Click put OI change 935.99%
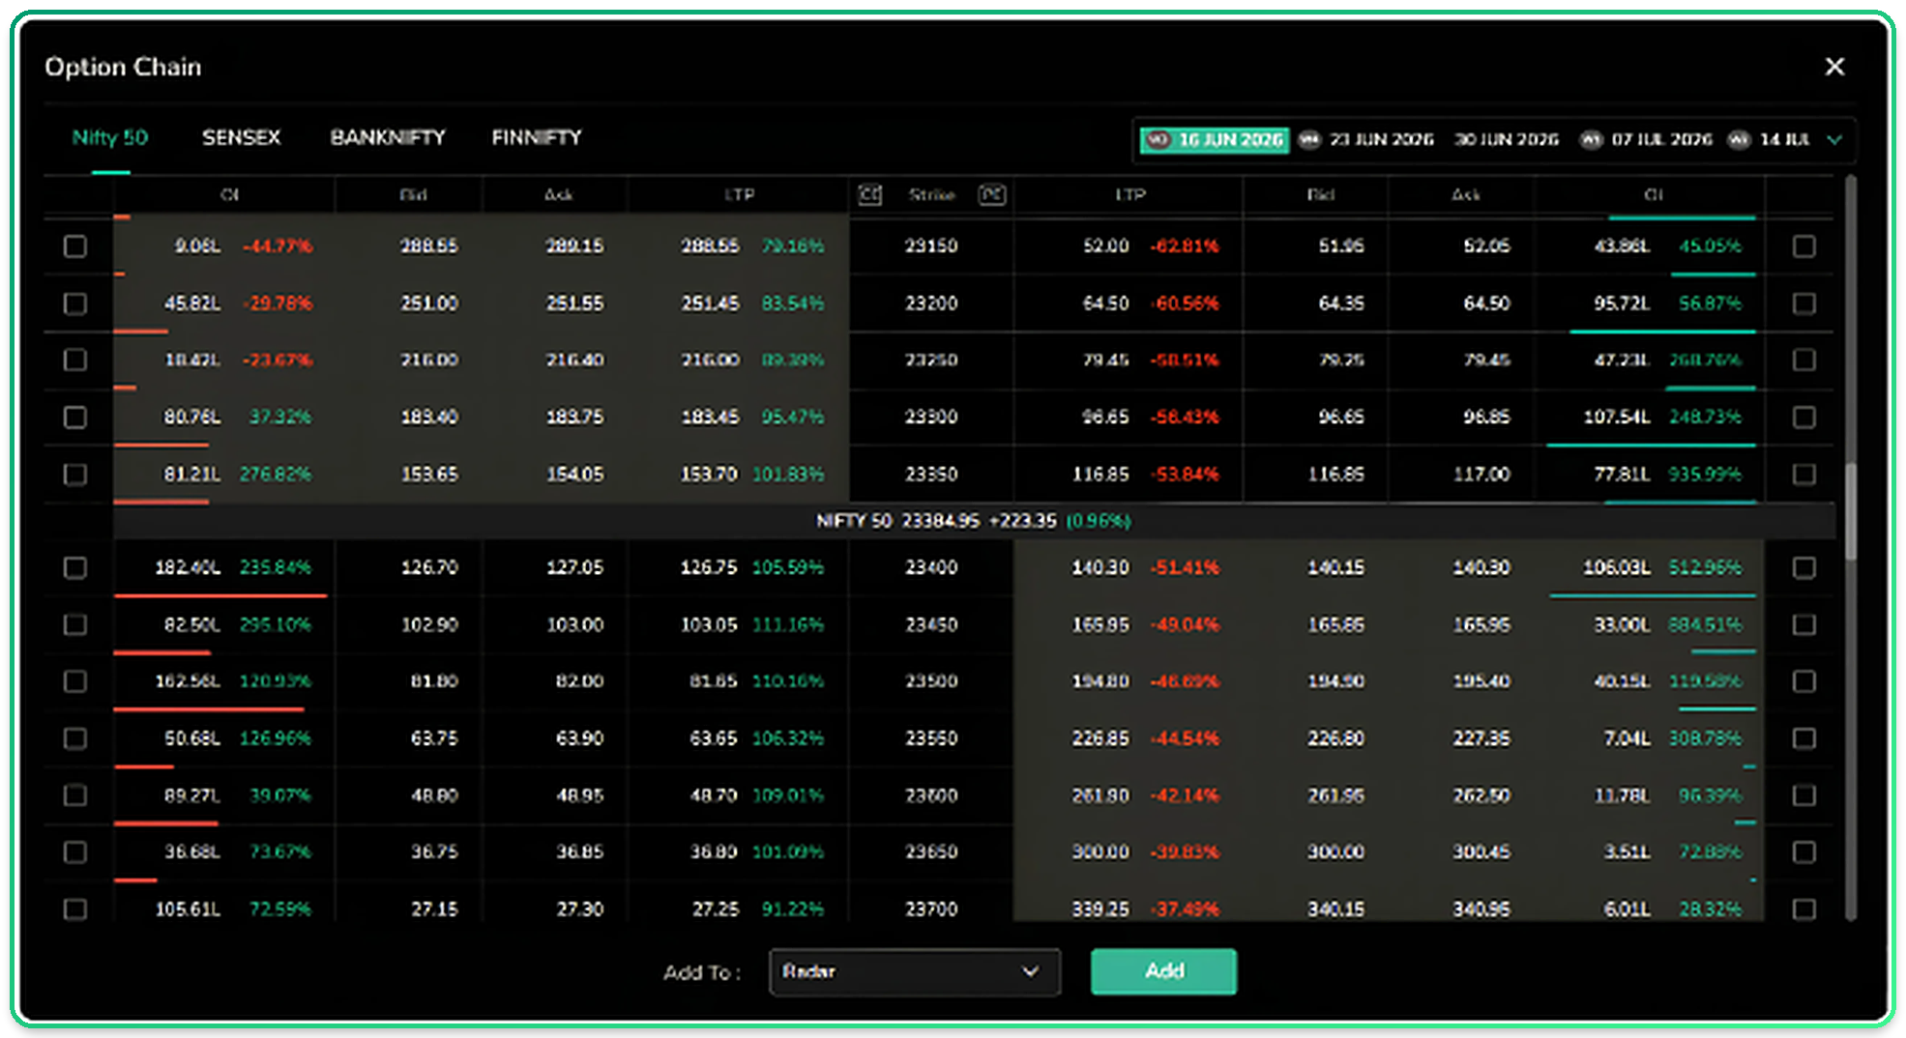This screenshot has height=1038, width=1906. tap(1704, 475)
